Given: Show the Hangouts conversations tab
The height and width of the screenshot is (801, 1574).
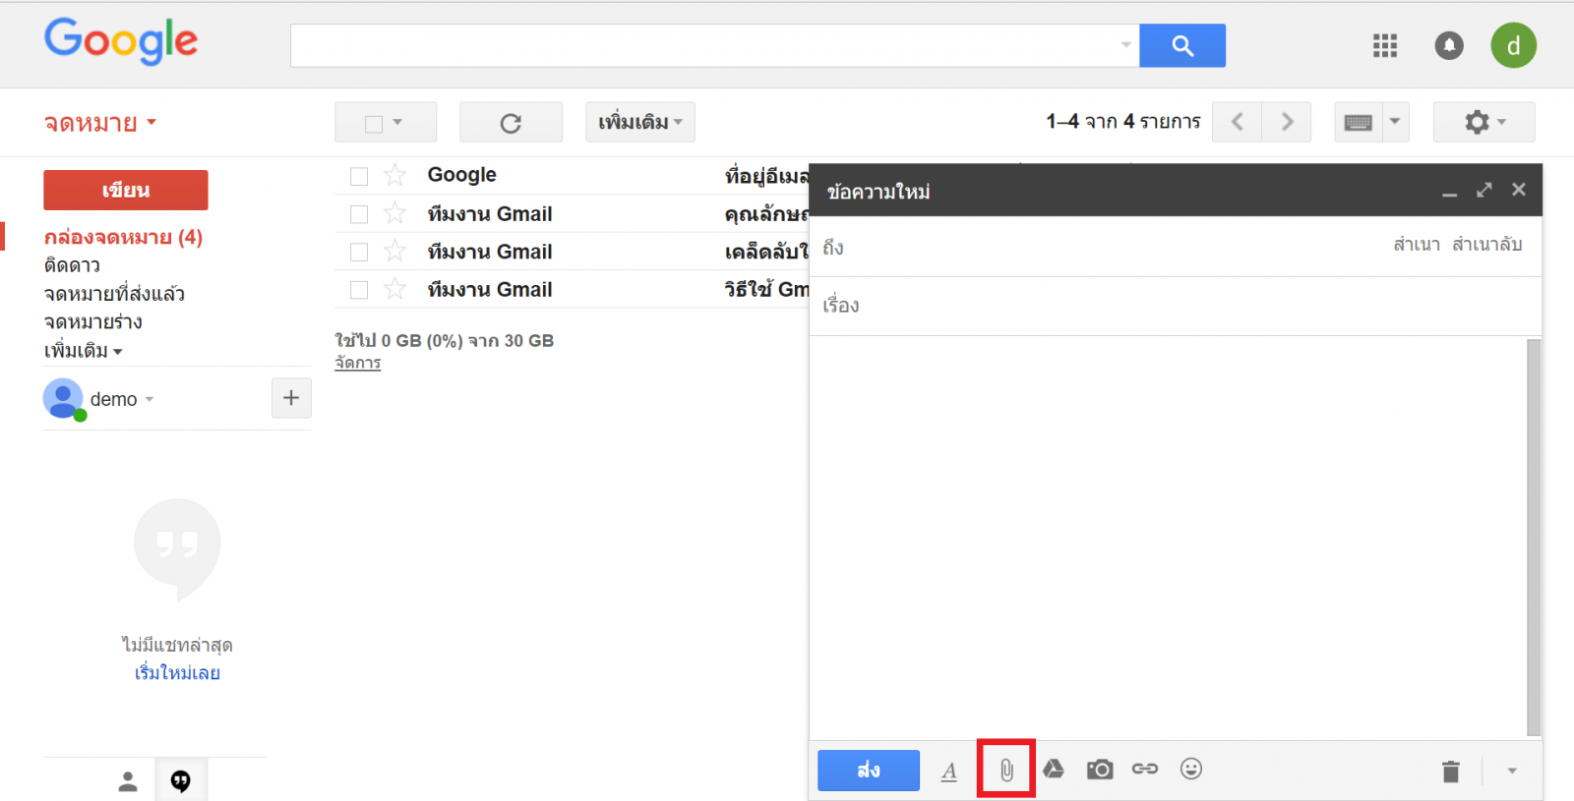Looking at the screenshot, I should (x=181, y=781).
